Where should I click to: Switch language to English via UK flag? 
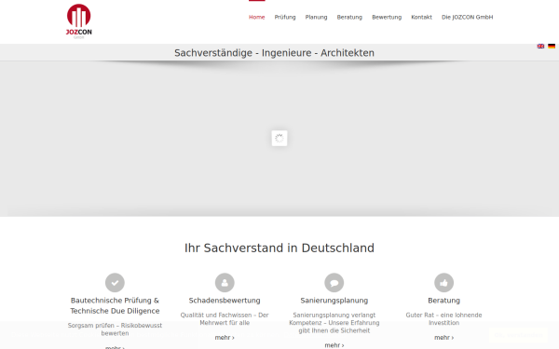540,46
